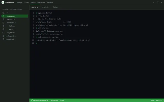Click the package.json file icon
The height and width of the screenshot is (102, 164).
click(x=3, y=36)
